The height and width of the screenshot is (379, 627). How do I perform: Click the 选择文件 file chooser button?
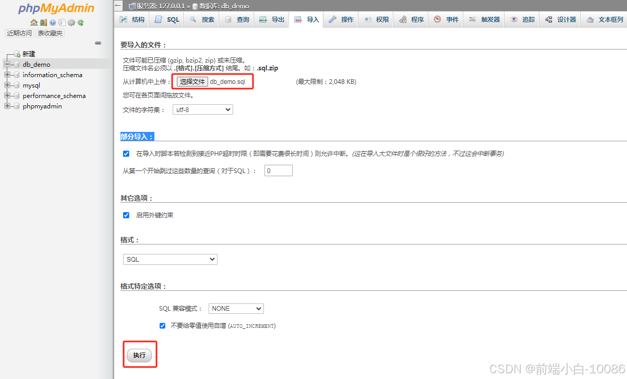coord(192,81)
